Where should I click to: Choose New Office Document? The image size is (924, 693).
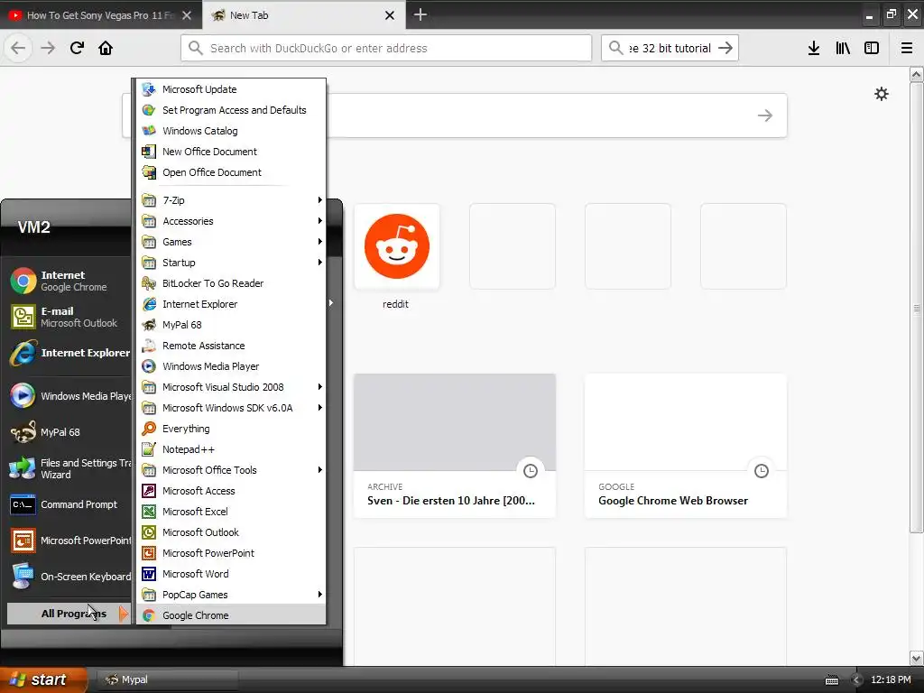231,152
